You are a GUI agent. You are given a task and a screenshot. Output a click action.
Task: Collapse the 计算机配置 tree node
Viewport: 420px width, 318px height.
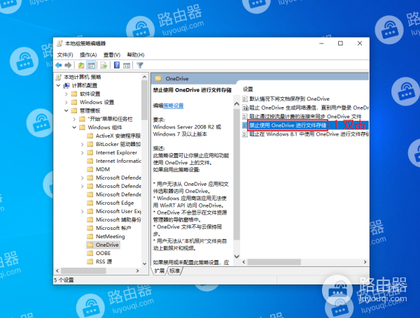click(x=58, y=85)
